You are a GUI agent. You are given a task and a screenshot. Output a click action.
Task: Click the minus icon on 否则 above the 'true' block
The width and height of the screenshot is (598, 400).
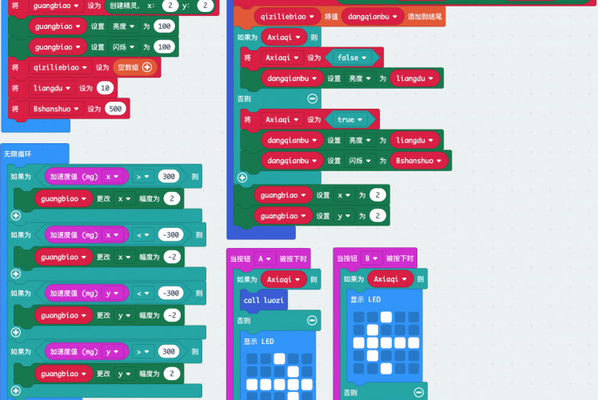pos(312,98)
